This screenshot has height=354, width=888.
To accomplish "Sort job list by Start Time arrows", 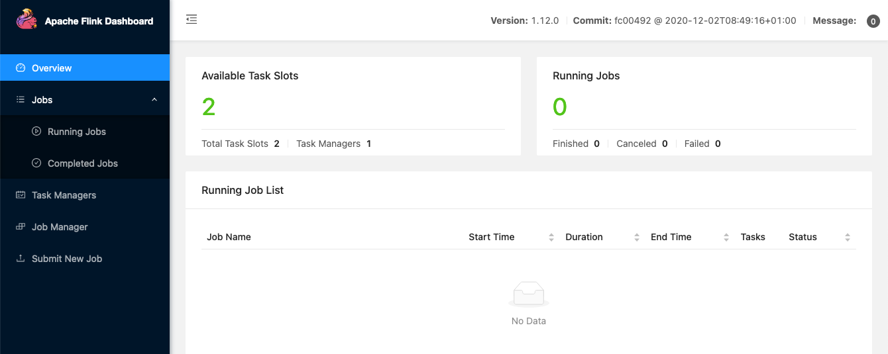I will click(551, 237).
